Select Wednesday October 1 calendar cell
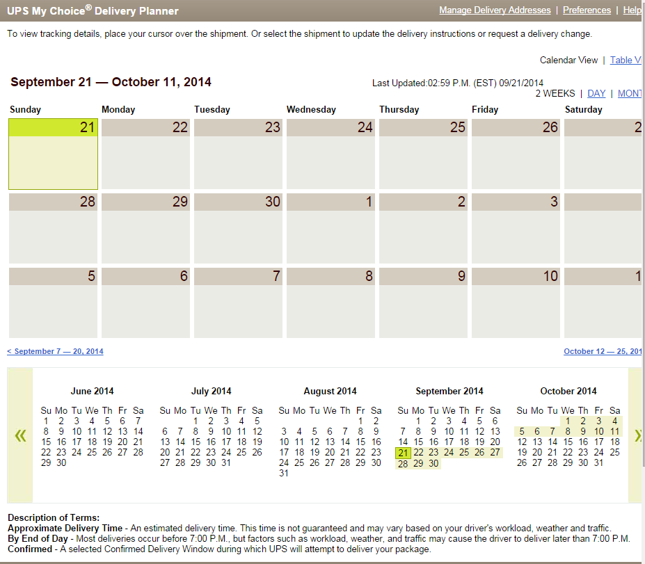 coord(331,229)
